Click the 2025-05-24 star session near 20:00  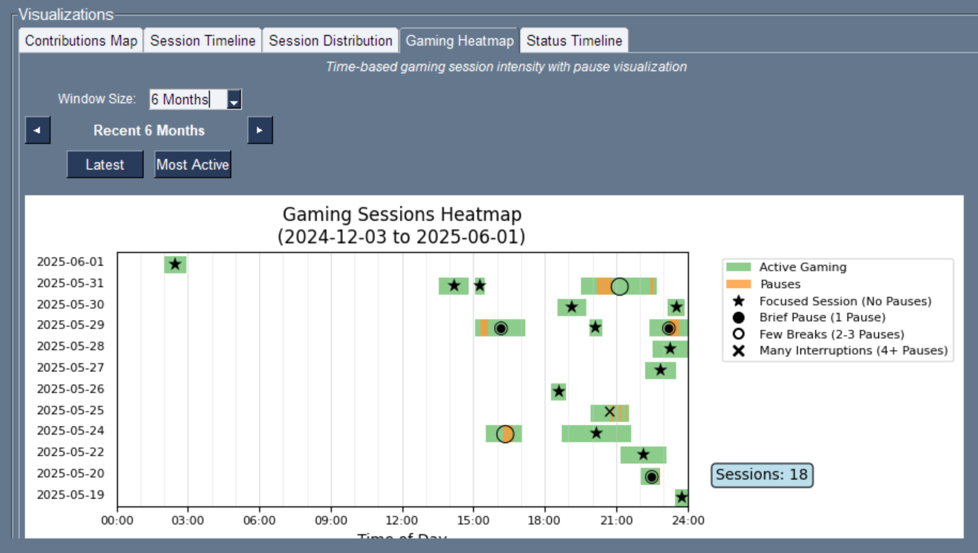597,433
